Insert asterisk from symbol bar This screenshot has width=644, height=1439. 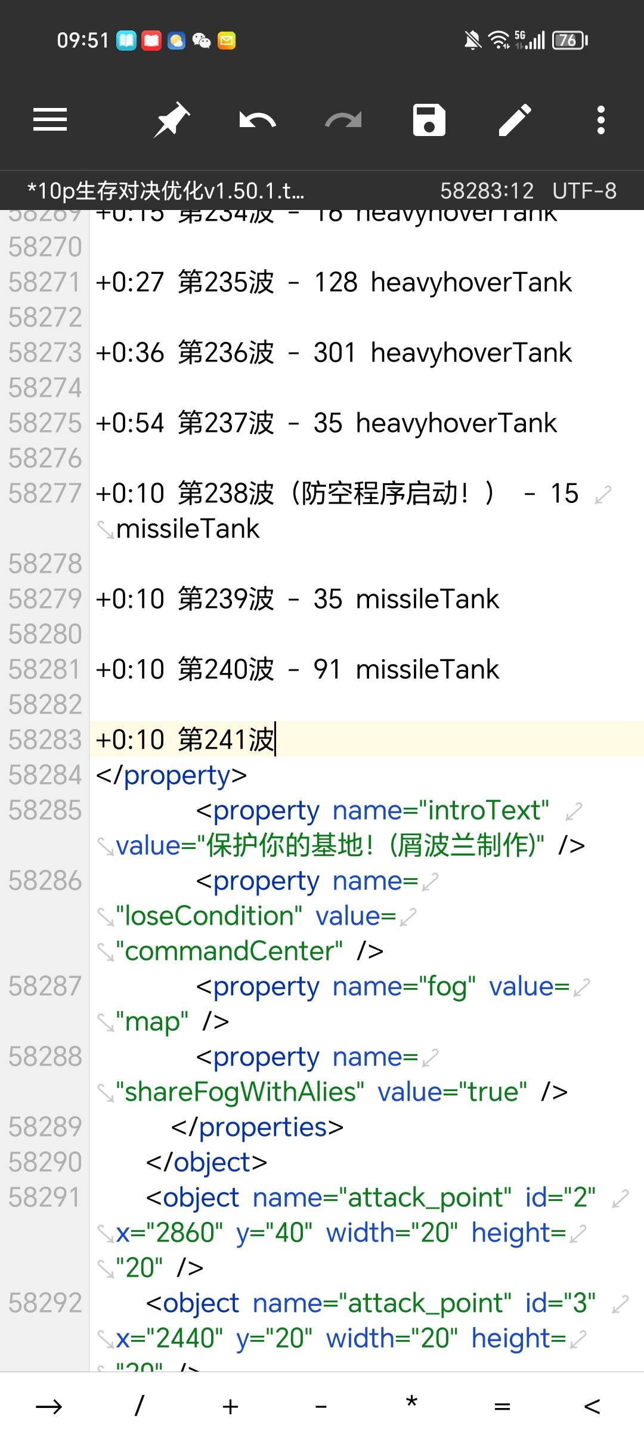tap(411, 1407)
